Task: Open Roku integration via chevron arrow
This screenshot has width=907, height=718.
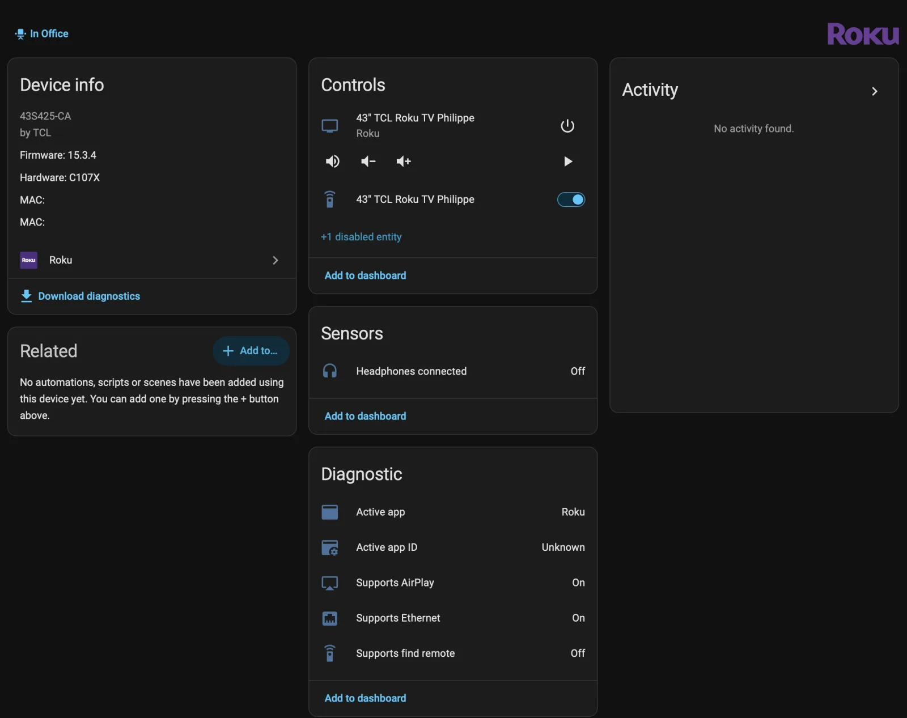Action: click(276, 260)
